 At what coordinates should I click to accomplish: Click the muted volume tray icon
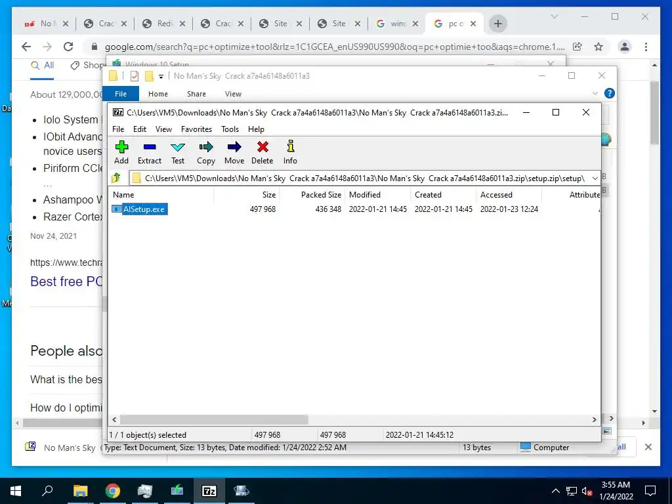[x=587, y=491]
